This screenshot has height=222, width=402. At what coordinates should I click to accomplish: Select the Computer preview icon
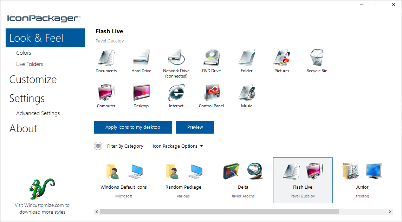point(106,93)
